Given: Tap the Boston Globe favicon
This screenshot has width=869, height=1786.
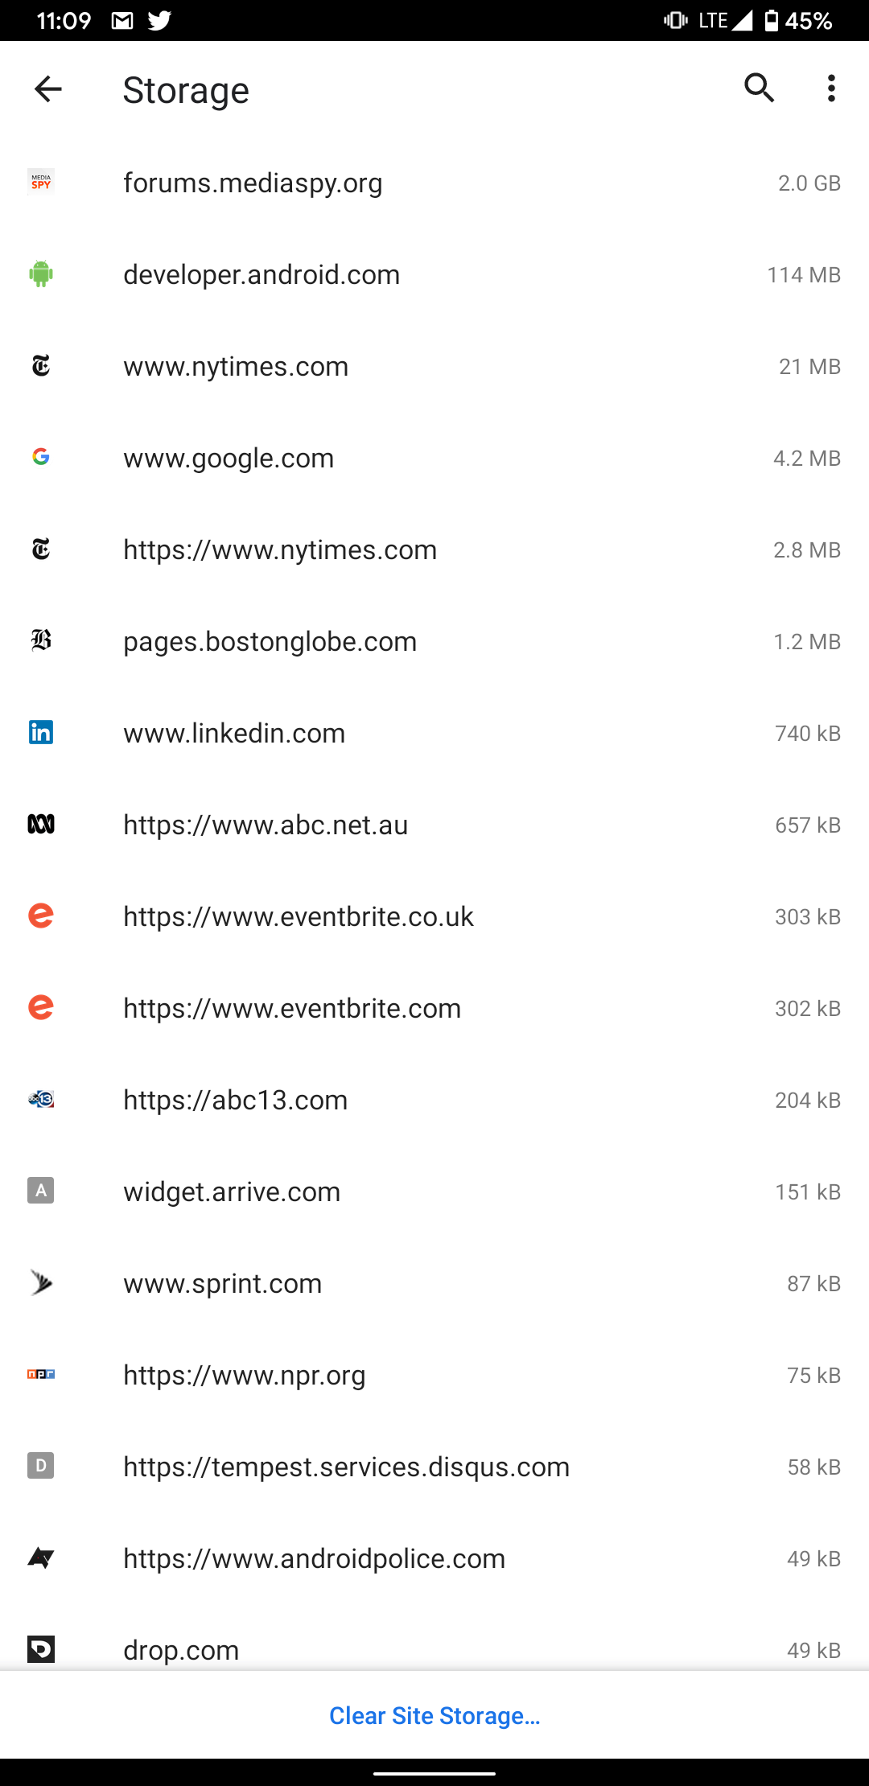Looking at the screenshot, I should pyautogui.click(x=41, y=641).
